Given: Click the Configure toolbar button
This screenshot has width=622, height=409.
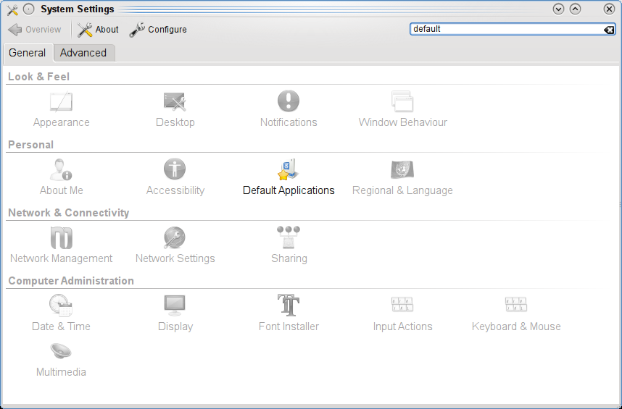Looking at the screenshot, I should coord(158,30).
